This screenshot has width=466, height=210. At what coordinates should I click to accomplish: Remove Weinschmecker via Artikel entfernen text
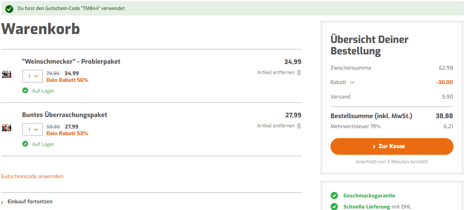[x=276, y=73]
